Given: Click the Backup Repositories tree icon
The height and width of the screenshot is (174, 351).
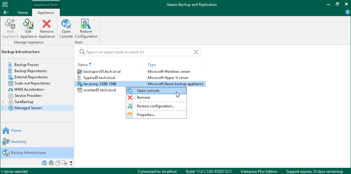Looking at the screenshot, I should [10, 71].
